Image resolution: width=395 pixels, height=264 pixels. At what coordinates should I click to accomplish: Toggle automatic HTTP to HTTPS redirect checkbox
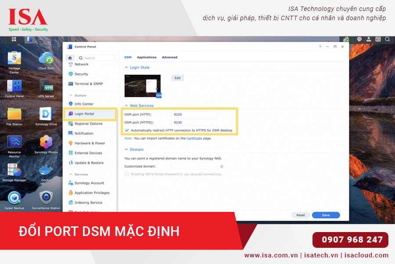127,130
